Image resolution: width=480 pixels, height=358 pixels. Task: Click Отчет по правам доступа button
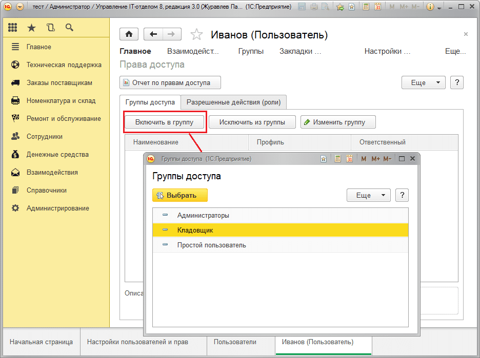click(x=170, y=82)
